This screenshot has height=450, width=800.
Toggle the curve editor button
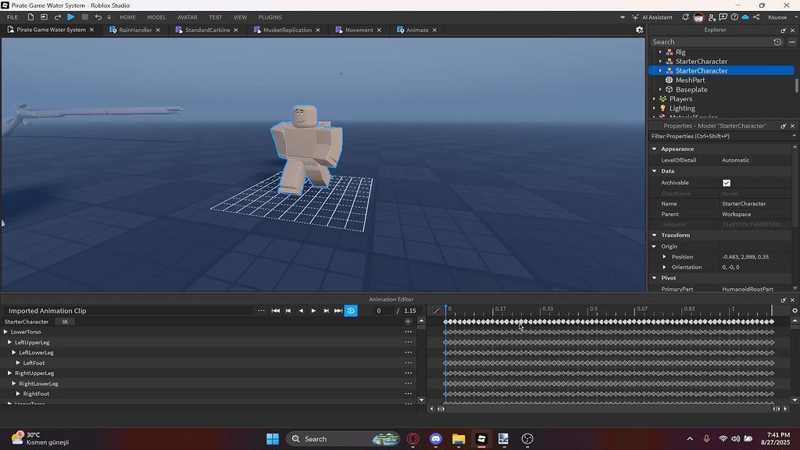(x=436, y=310)
